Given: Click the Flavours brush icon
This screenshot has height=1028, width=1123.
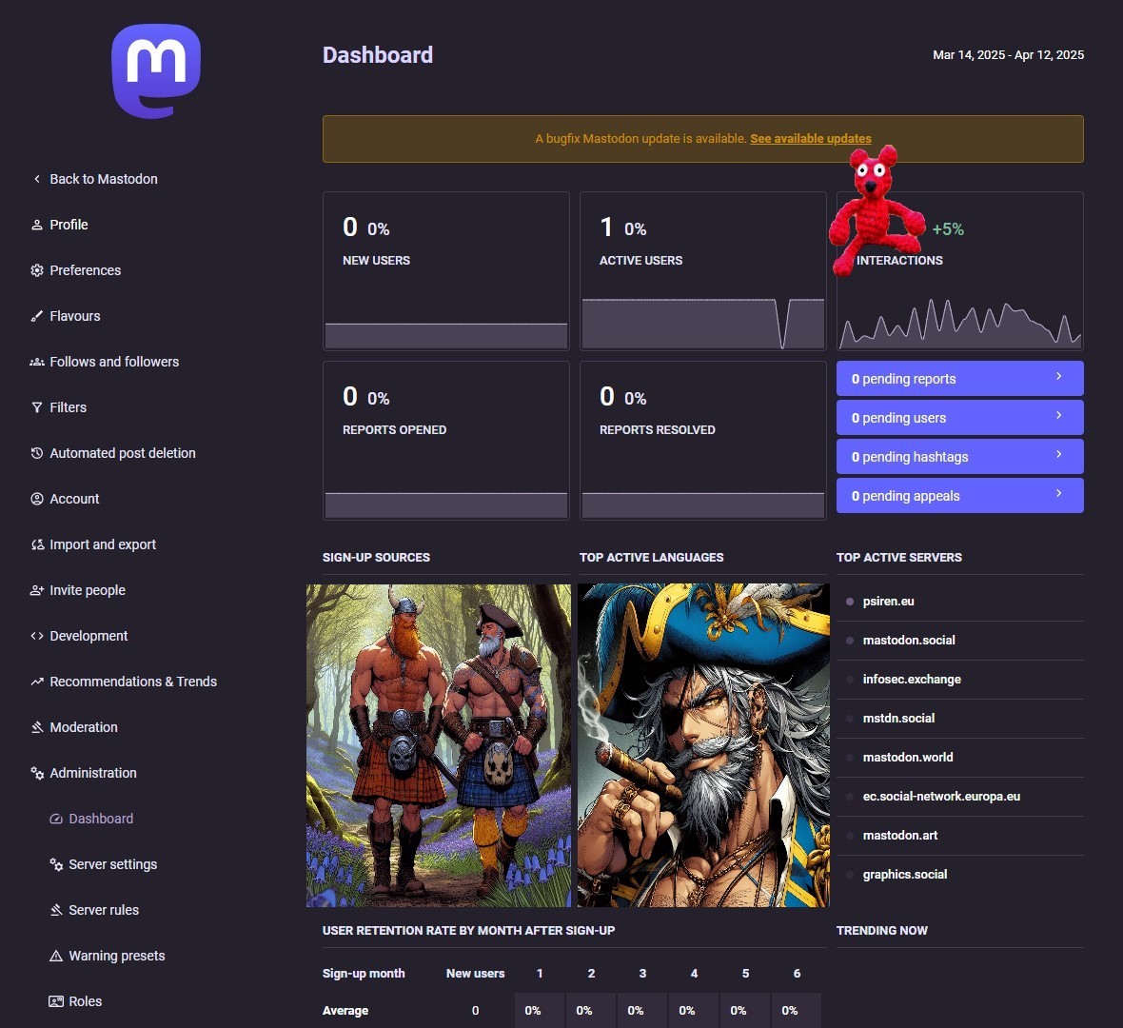Looking at the screenshot, I should [x=37, y=316].
